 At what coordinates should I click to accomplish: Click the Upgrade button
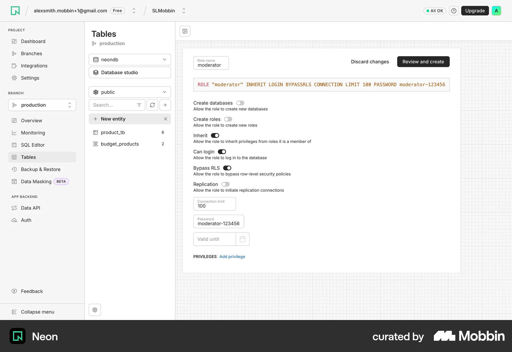tap(475, 11)
